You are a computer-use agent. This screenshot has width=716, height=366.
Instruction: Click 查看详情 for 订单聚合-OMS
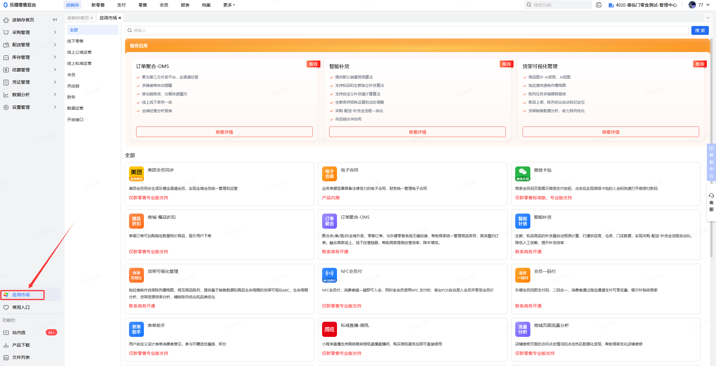224,132
